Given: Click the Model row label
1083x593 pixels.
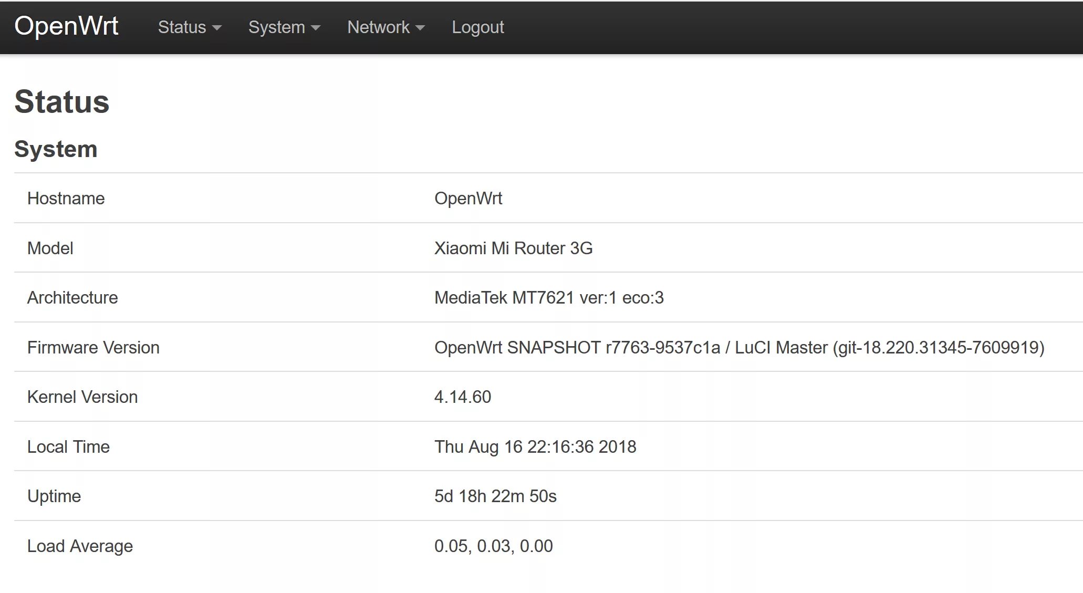Looking at the screenshot, I should click(50, 248).
